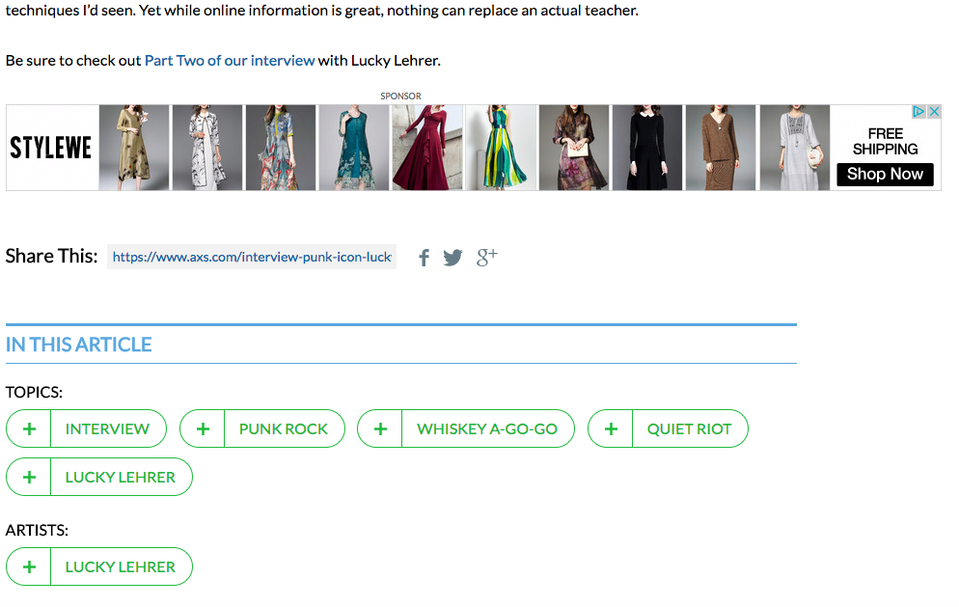Image resolution: width=959 pixels, height=607 pixels.
Task: Follow LUCKY LEHRER topic with plus icon
Action: 30,477
